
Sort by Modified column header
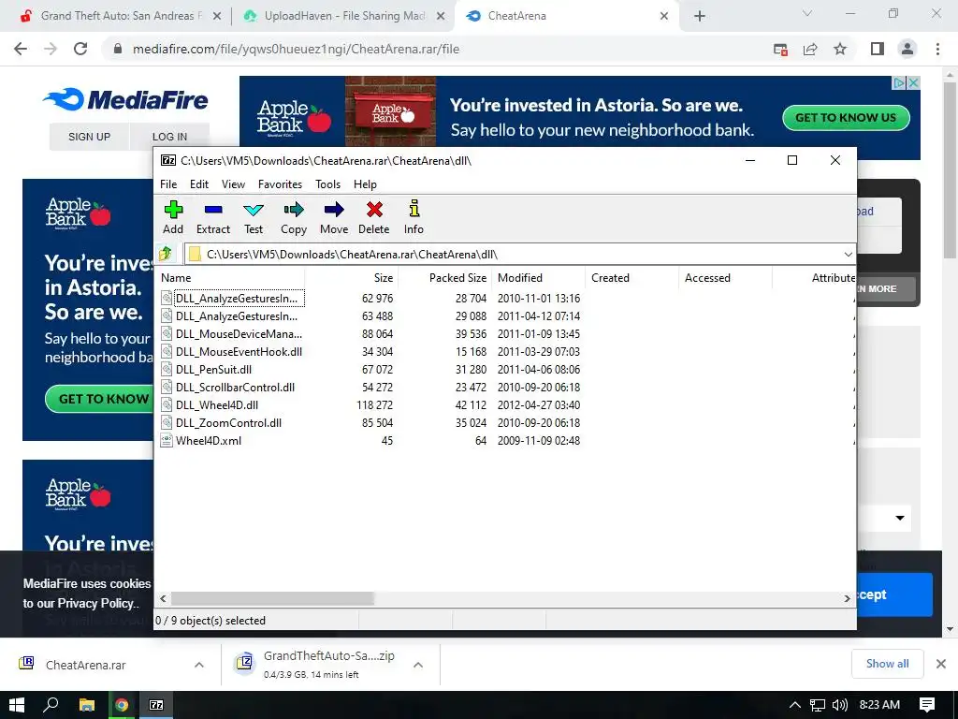point(539,277)
